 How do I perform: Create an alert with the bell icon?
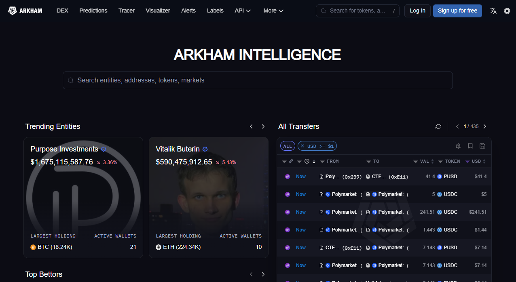pyautogui.click(x=458, y=146)
